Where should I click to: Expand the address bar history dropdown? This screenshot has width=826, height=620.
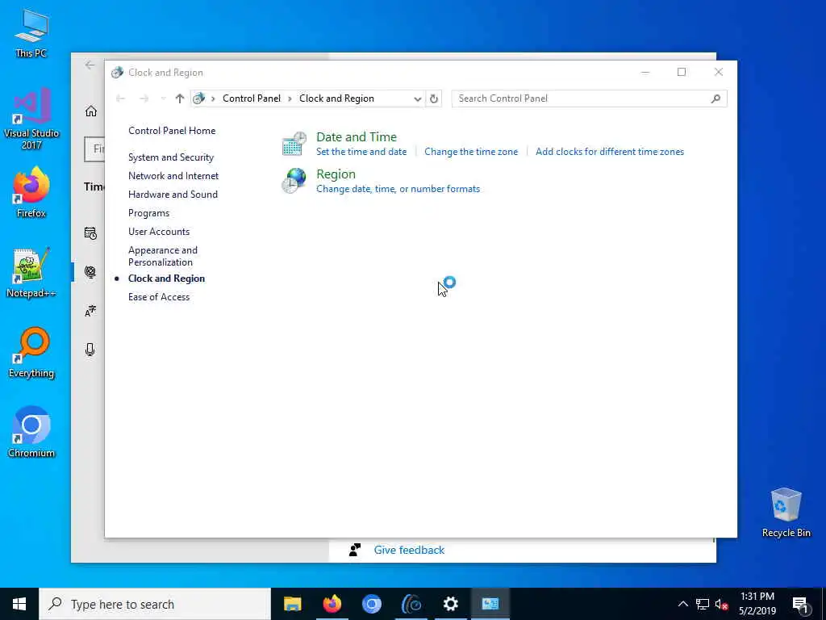tap(417, 98)
